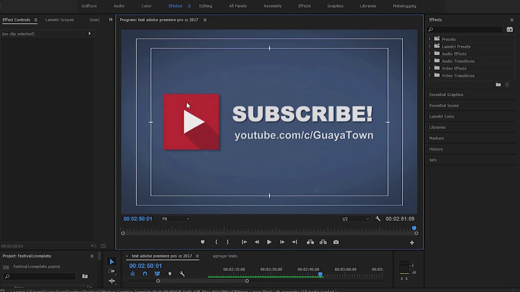Show hidden panels with double chevron
520x292 pixels.
110,19
